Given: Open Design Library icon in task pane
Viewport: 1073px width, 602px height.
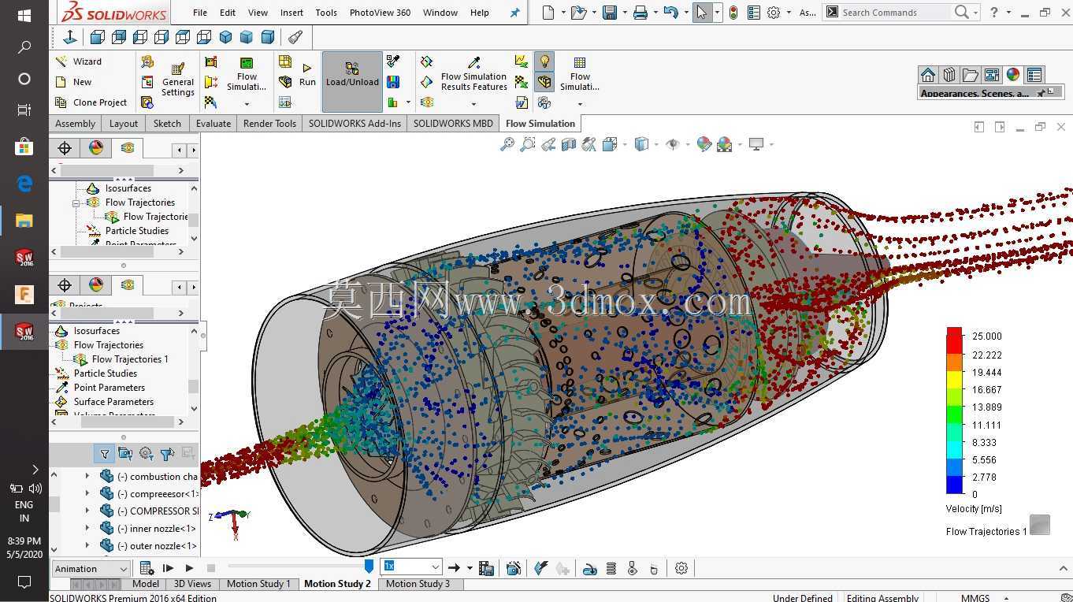Looking at the screenshot, I should pyautogui.click(x=949, y=75).
